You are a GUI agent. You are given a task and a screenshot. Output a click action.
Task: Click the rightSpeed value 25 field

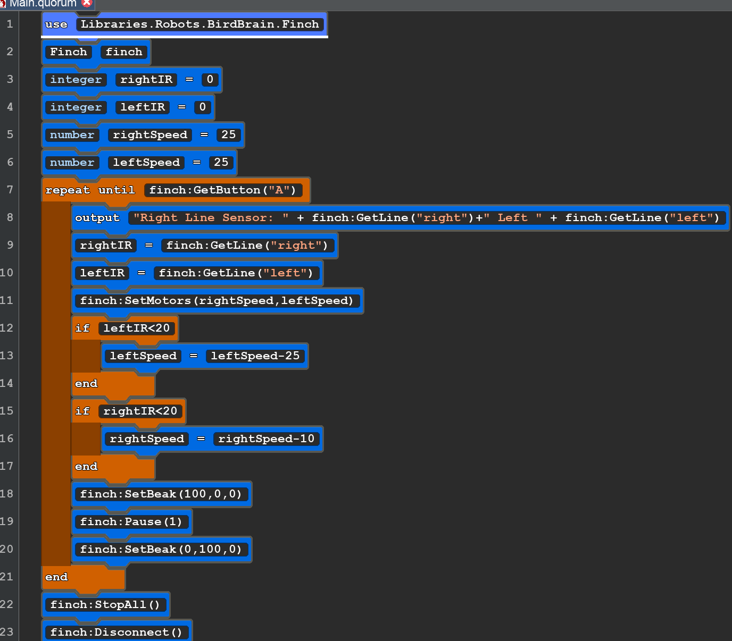coord(229,135)
